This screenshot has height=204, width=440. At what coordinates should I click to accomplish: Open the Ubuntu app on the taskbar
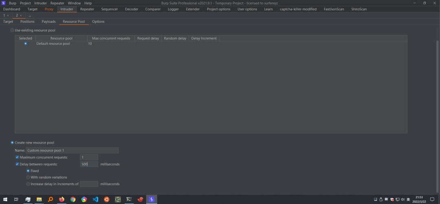(x=107, y=199)
